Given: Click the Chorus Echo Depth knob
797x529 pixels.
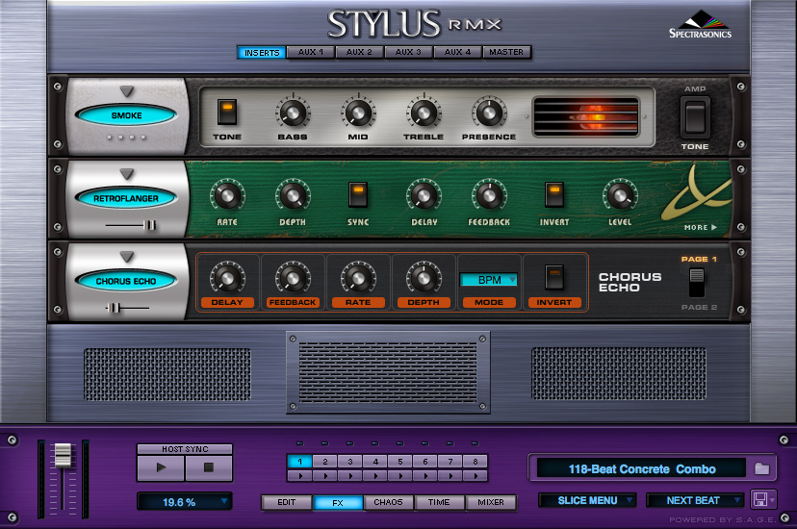Looking at the screenshot, I should coord(424,278).
